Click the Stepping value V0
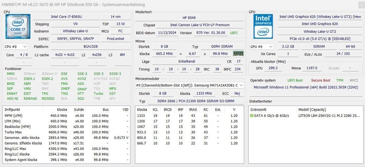Screen dimensions: 365x167 pos(75,24)
